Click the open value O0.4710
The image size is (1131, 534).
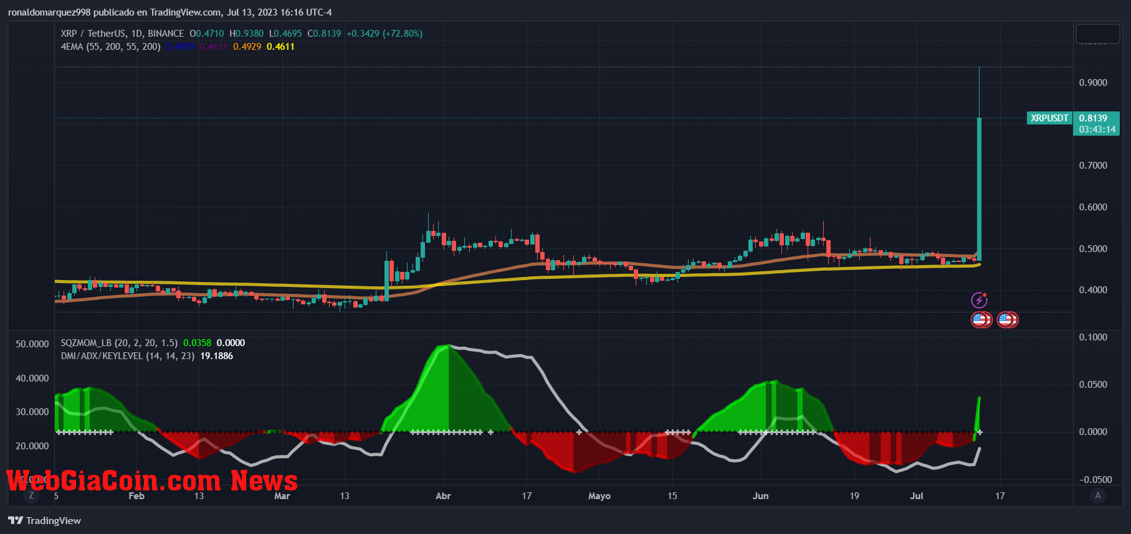click(x=206, y=34)
